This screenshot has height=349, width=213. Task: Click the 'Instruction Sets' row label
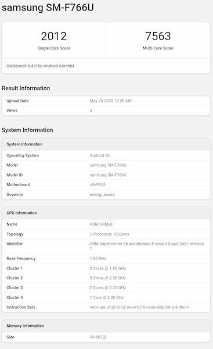coord(21,307)
